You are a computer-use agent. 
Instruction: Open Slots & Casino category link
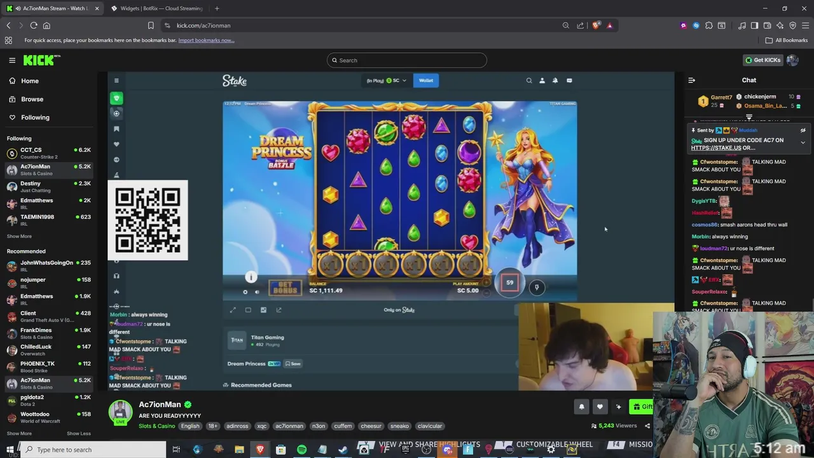tap(156, 426)
